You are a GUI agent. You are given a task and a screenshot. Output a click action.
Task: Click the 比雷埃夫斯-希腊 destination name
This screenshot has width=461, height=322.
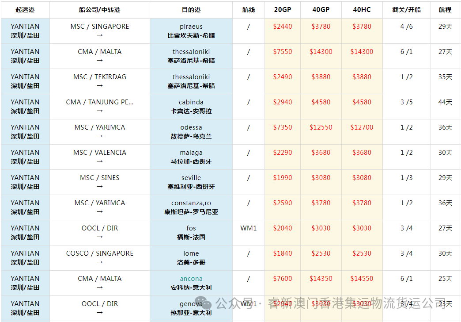coord(191,36)
